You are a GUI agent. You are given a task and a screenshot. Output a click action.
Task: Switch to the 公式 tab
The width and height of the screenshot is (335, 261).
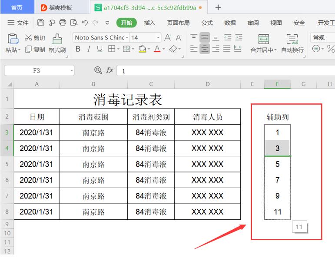pyautogui.click(x=207, y=23)
